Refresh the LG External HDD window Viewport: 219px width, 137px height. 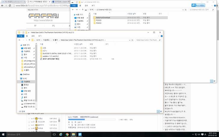click(x=186, y=10)
